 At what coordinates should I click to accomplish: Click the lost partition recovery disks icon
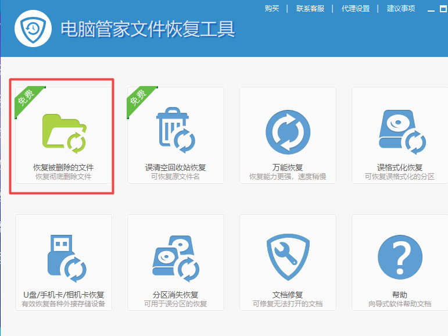pyautogui.click(x=175, y=258)
